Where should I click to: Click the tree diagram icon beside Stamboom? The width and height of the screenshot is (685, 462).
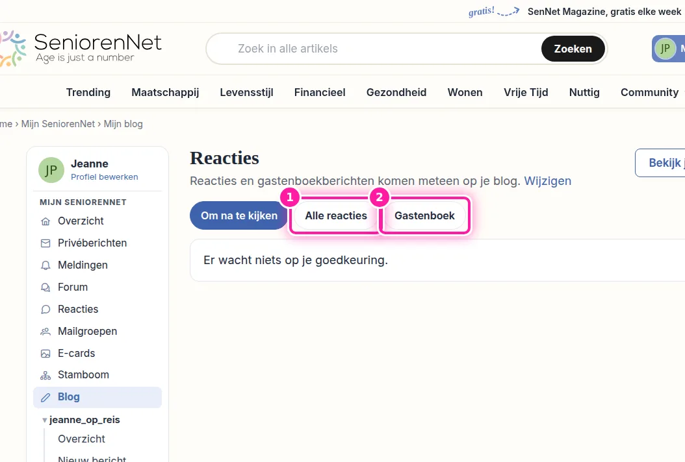pyautogui.click(x=45, y=375)
